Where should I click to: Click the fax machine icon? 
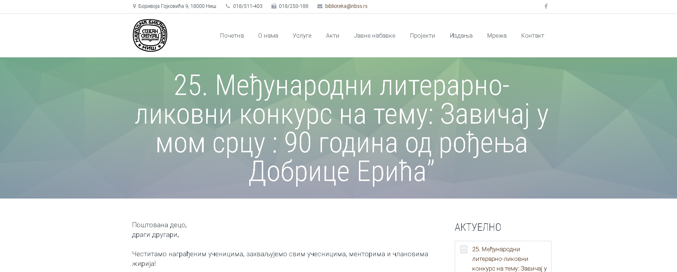point(274,6)
